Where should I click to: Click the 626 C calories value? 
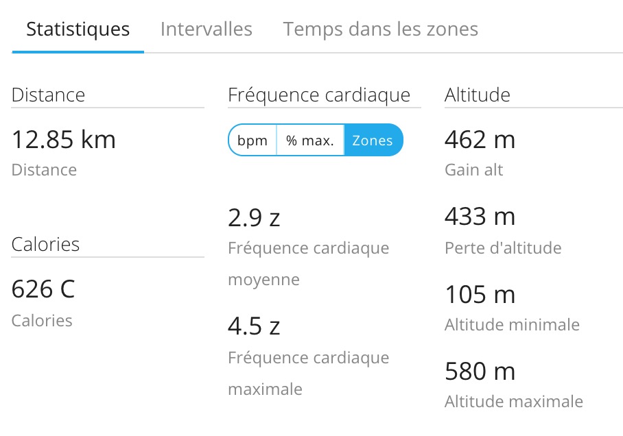tap(43, 289)
